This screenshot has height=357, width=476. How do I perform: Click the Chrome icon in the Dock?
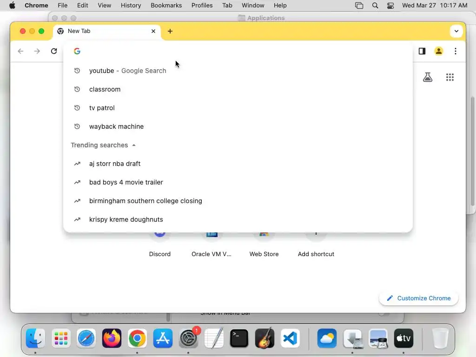coord(137,338)
